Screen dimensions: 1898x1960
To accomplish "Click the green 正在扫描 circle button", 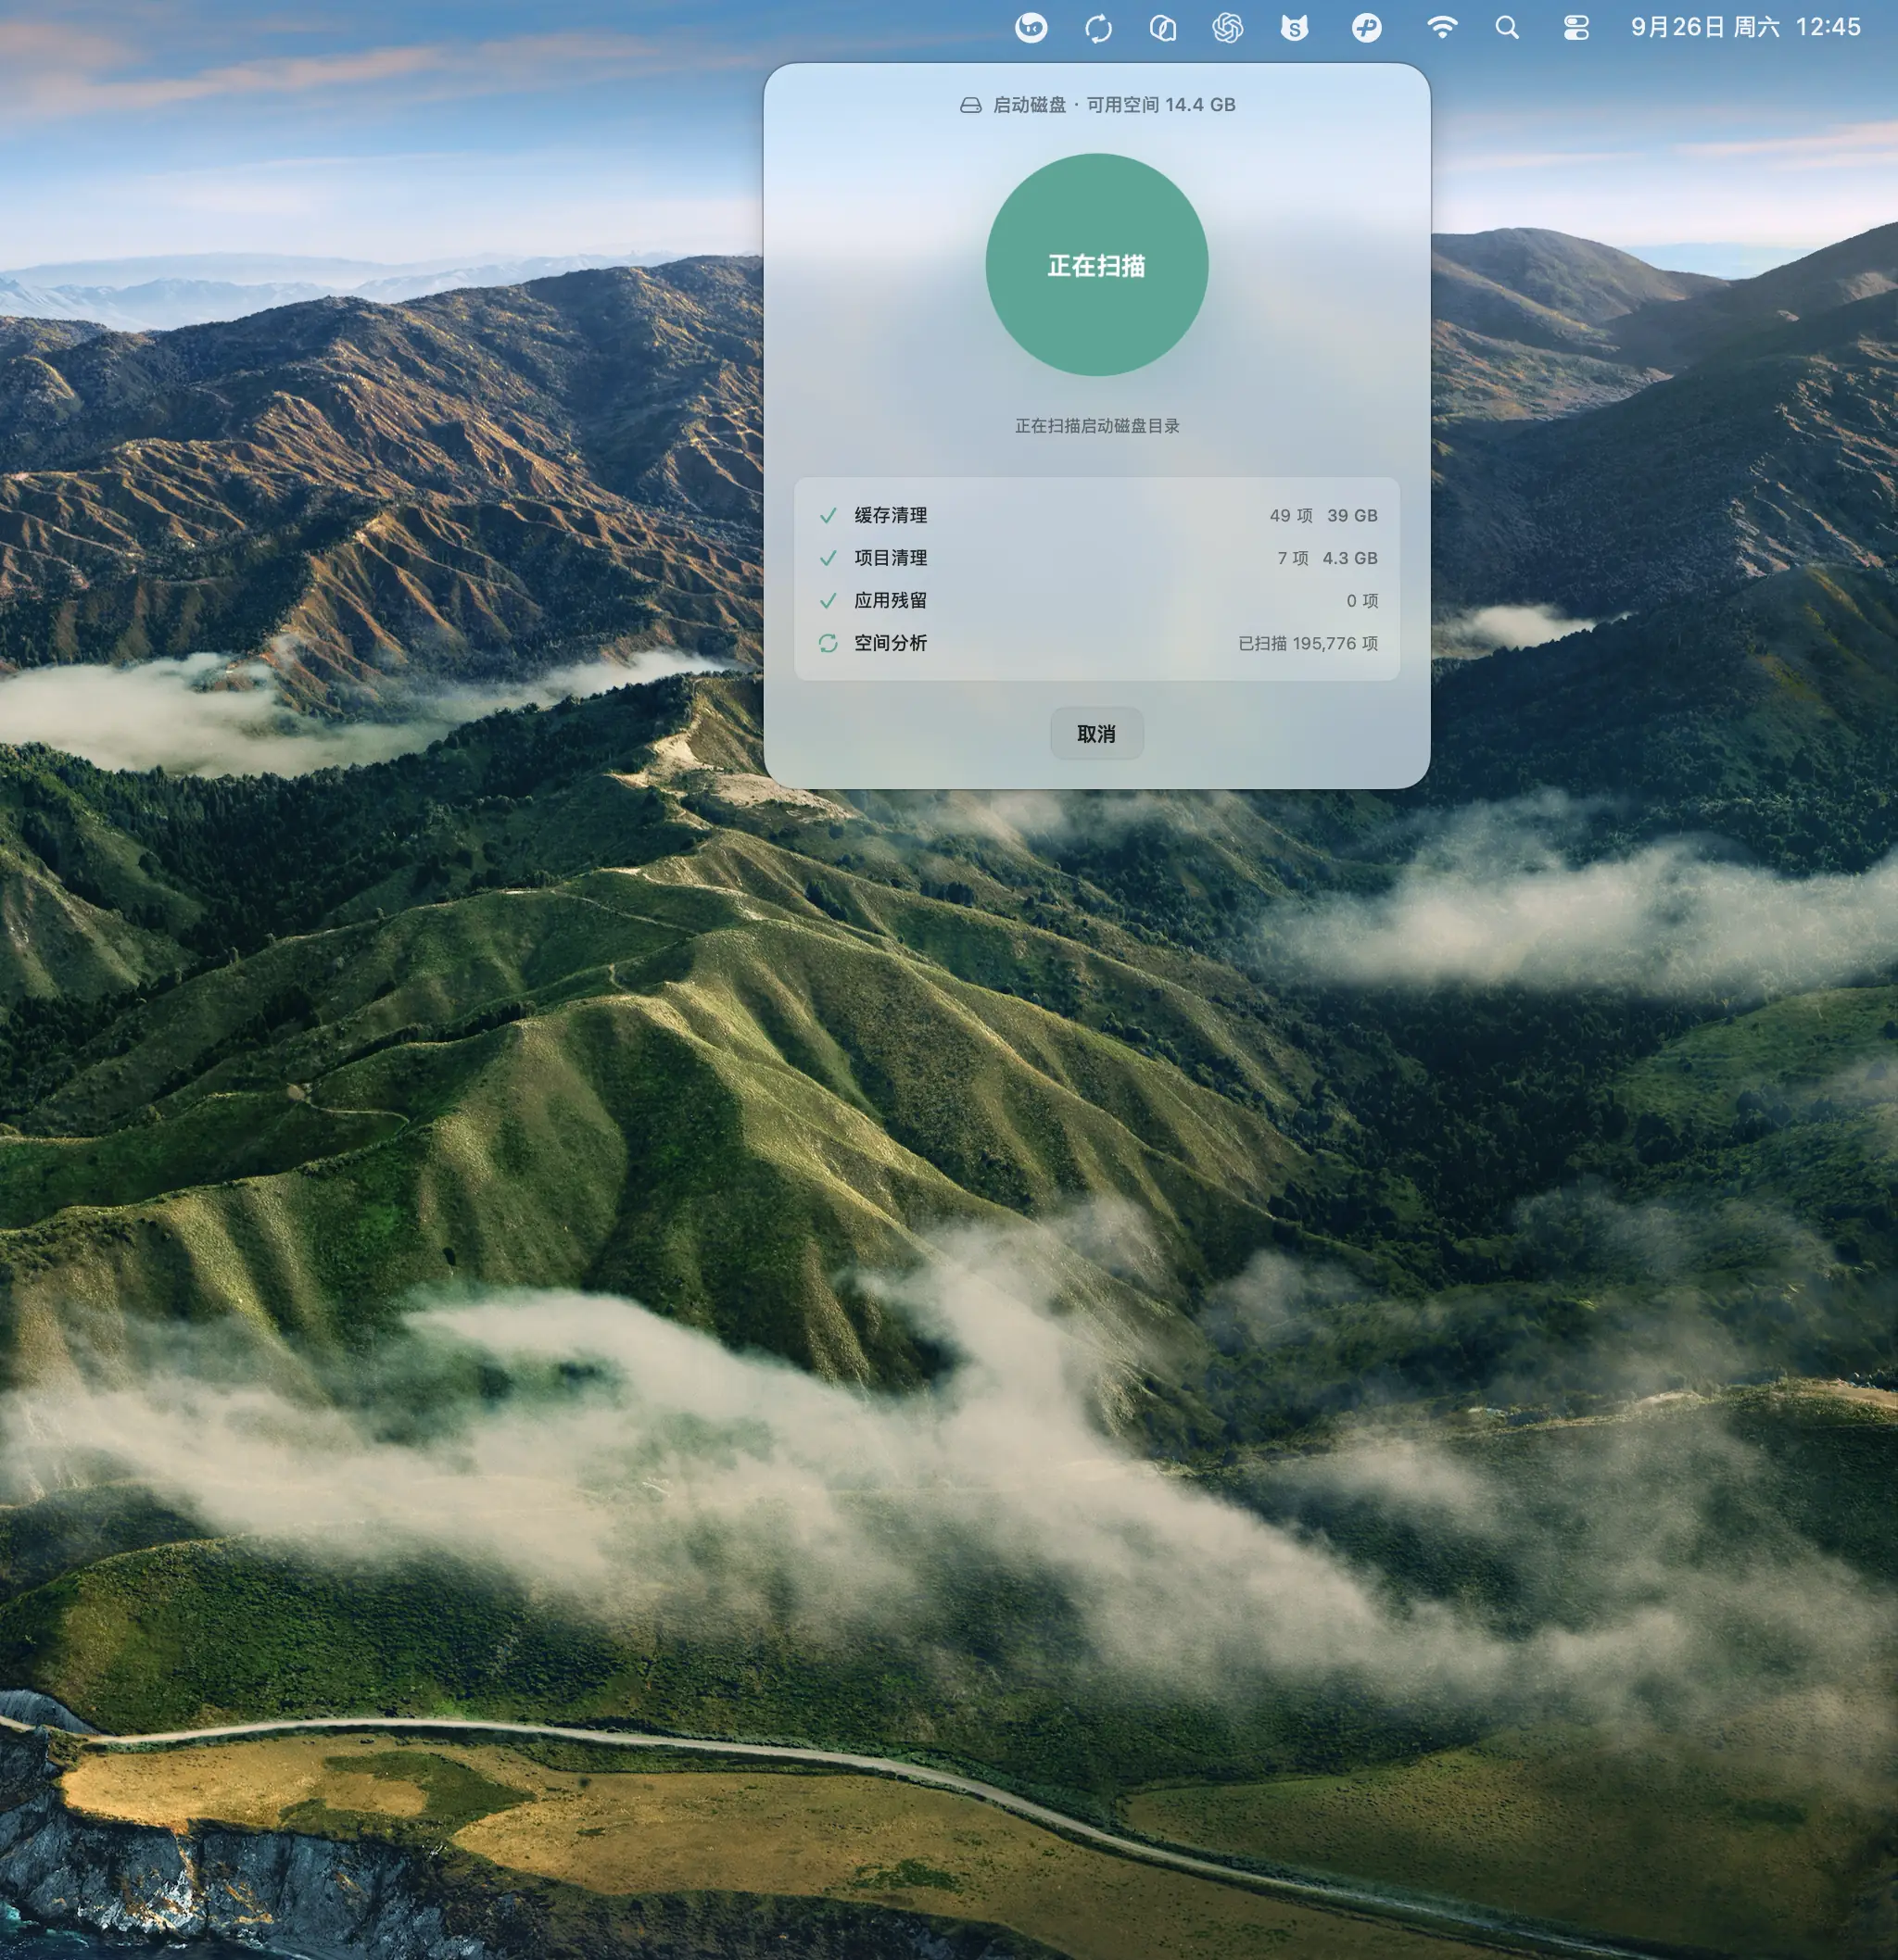I will [1096, 265].
